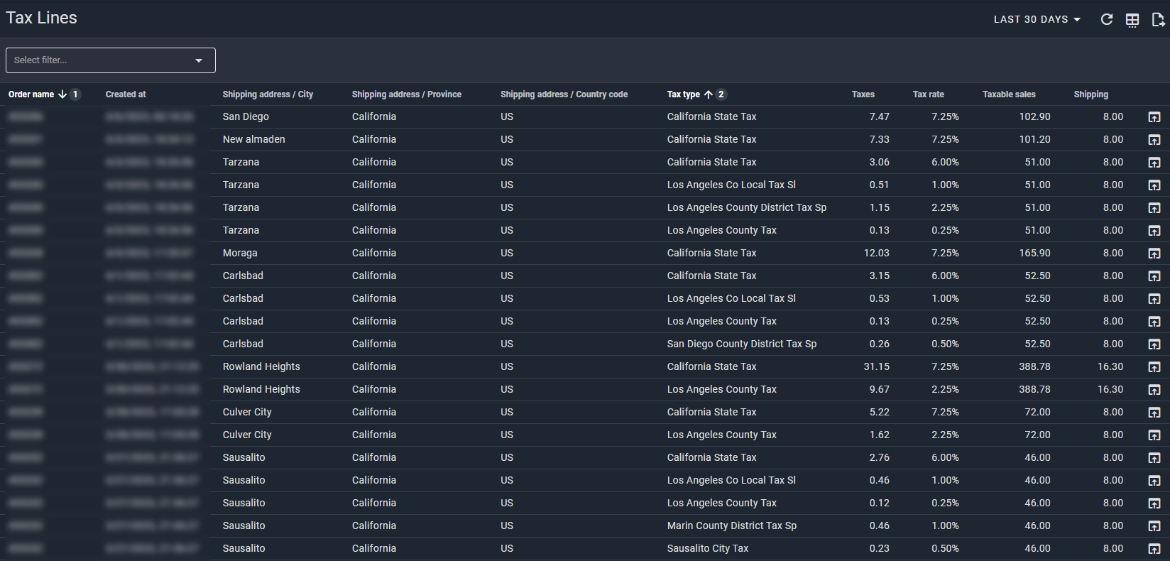Sort by the Created at column
1170x561 pixels.
126,94
